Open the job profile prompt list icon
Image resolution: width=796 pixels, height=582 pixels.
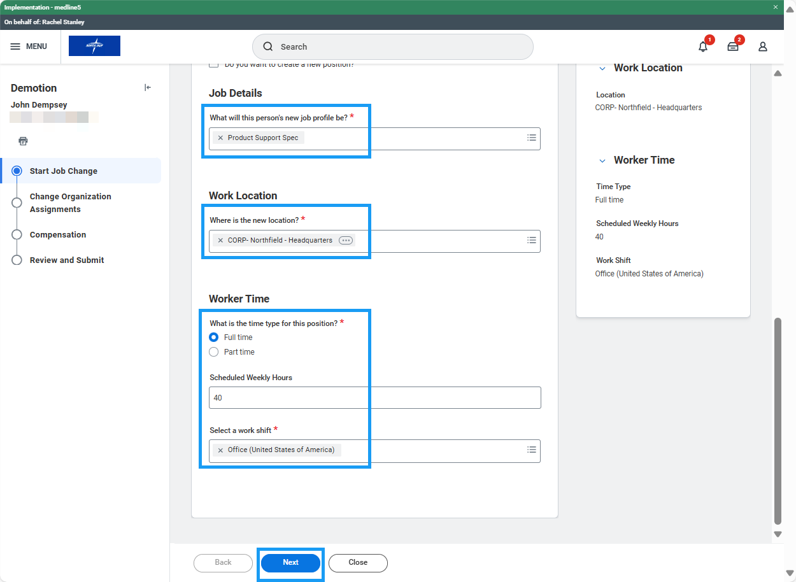tap(531, 138)
